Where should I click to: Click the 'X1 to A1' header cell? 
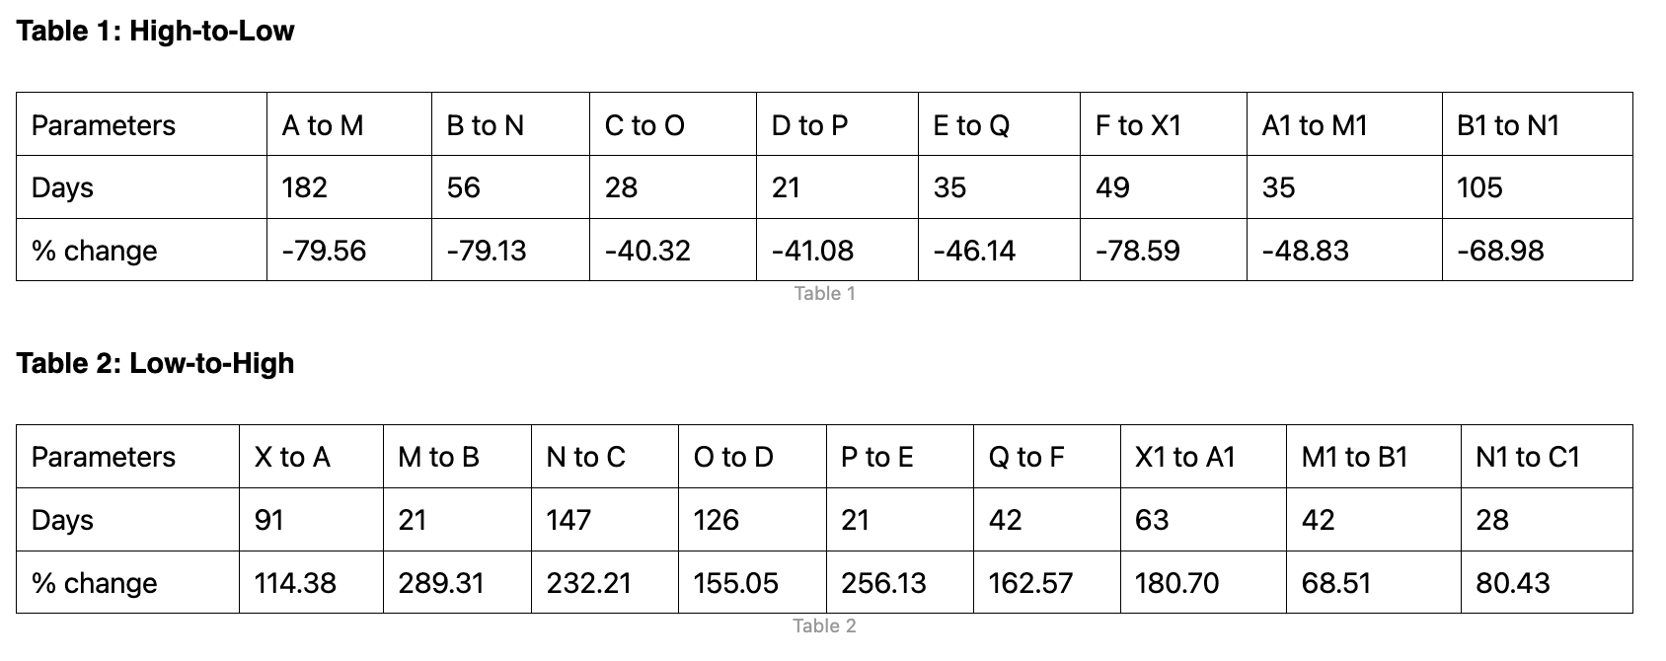(x=1203, y=457)
